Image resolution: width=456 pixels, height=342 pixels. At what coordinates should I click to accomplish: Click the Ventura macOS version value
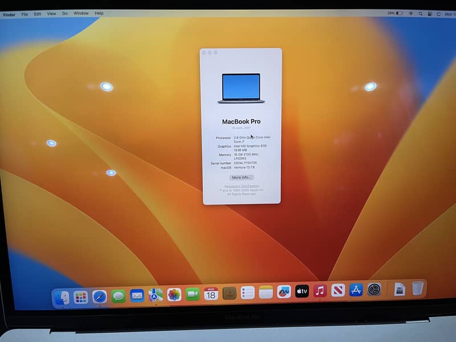[x=245, y=167]
